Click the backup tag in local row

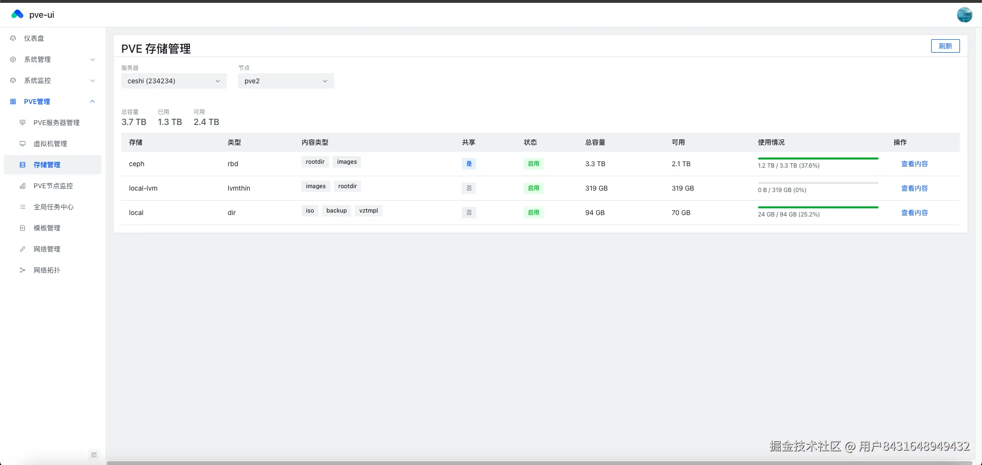[337, 211]
